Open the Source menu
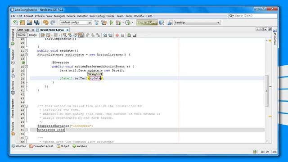The width and height of the screenshot is (288, 162). (x=71, y=16)
